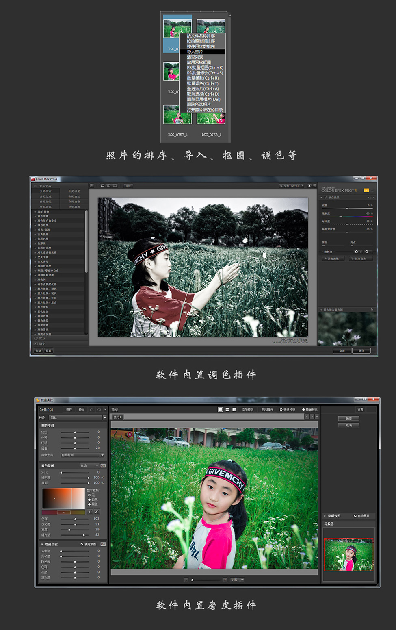Click the second eyedropper icon (with plus)
This screenshot has height=630, width=396.
(97, 512)
